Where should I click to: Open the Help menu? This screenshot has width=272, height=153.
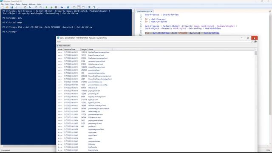pyautogui.click(x=39, y=4)
